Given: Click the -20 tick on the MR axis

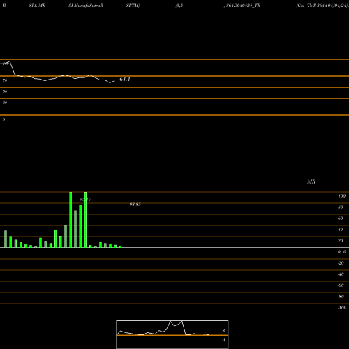Looking at the screenshot, I should 341,263.
